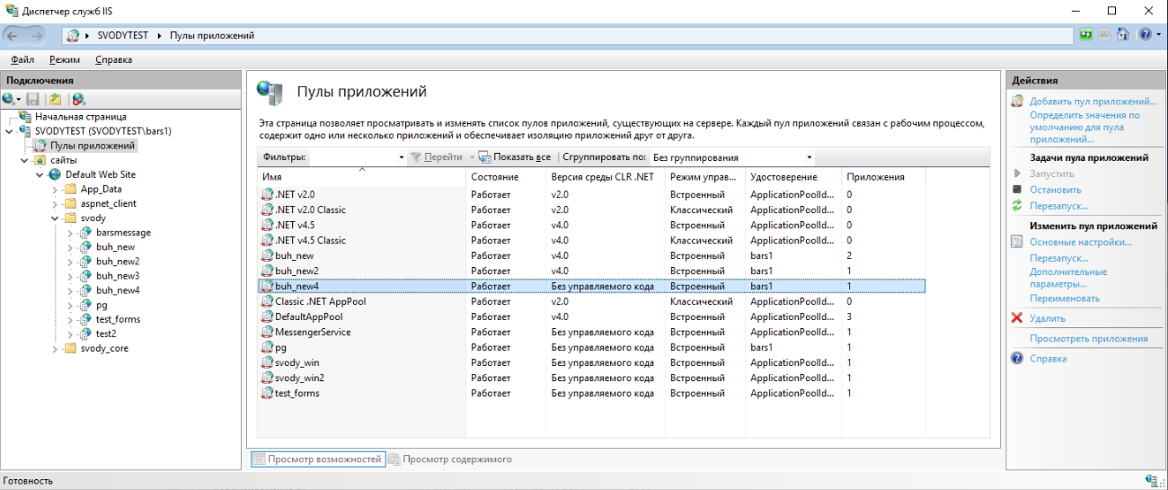Collapse the Default Web Site node
The image size is (1168, 490).
point(40,174)
